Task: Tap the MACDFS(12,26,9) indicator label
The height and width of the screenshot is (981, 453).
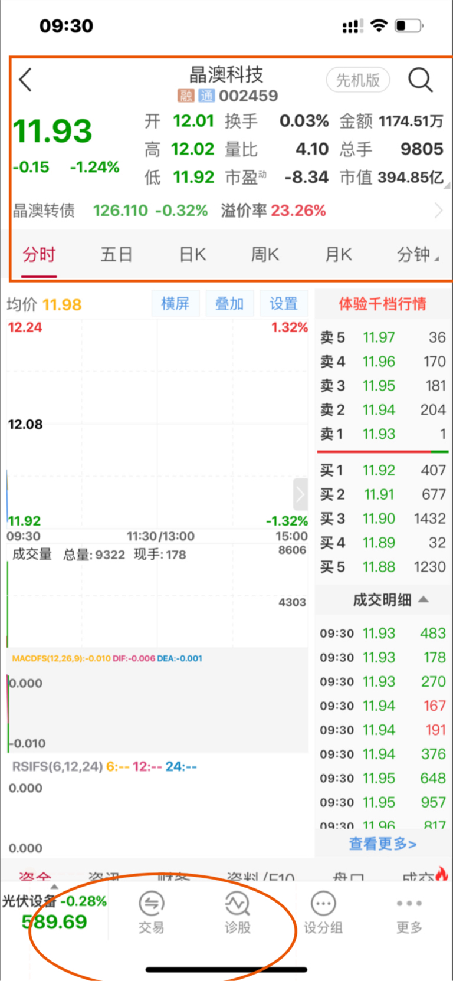Action: click(61, 658)
